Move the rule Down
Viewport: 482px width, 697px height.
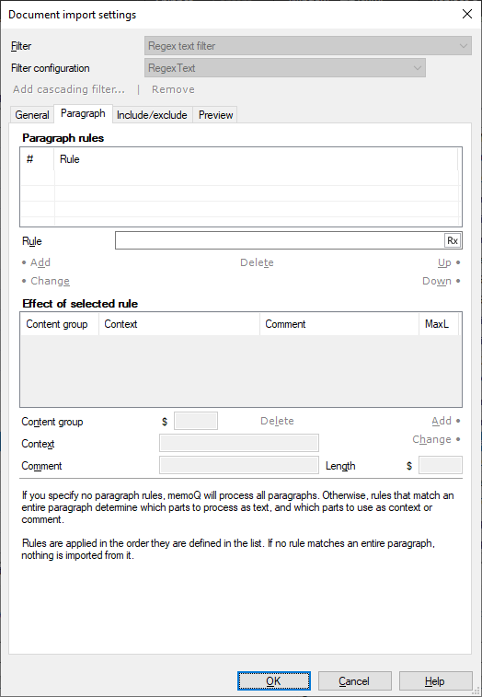tap(437, 281)
